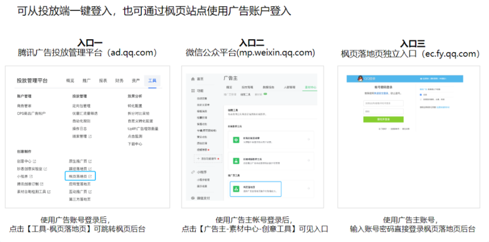Open 枫页落地页 in the tools menu
Viewport: 489px width, 242px height.
coord(80,176)
